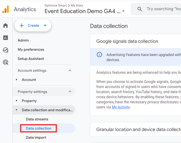Open the Explore icon in sidebar
Viewport: 181px width, 143px height.
click(5, 50)
